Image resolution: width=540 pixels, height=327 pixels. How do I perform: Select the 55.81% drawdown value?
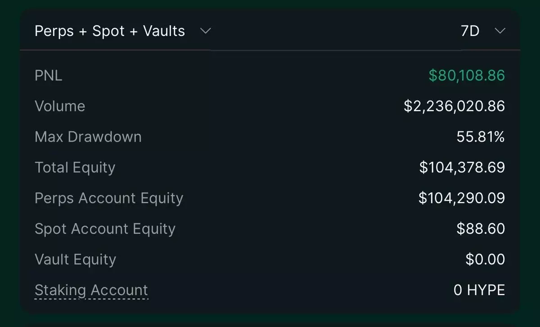point(481,137)
